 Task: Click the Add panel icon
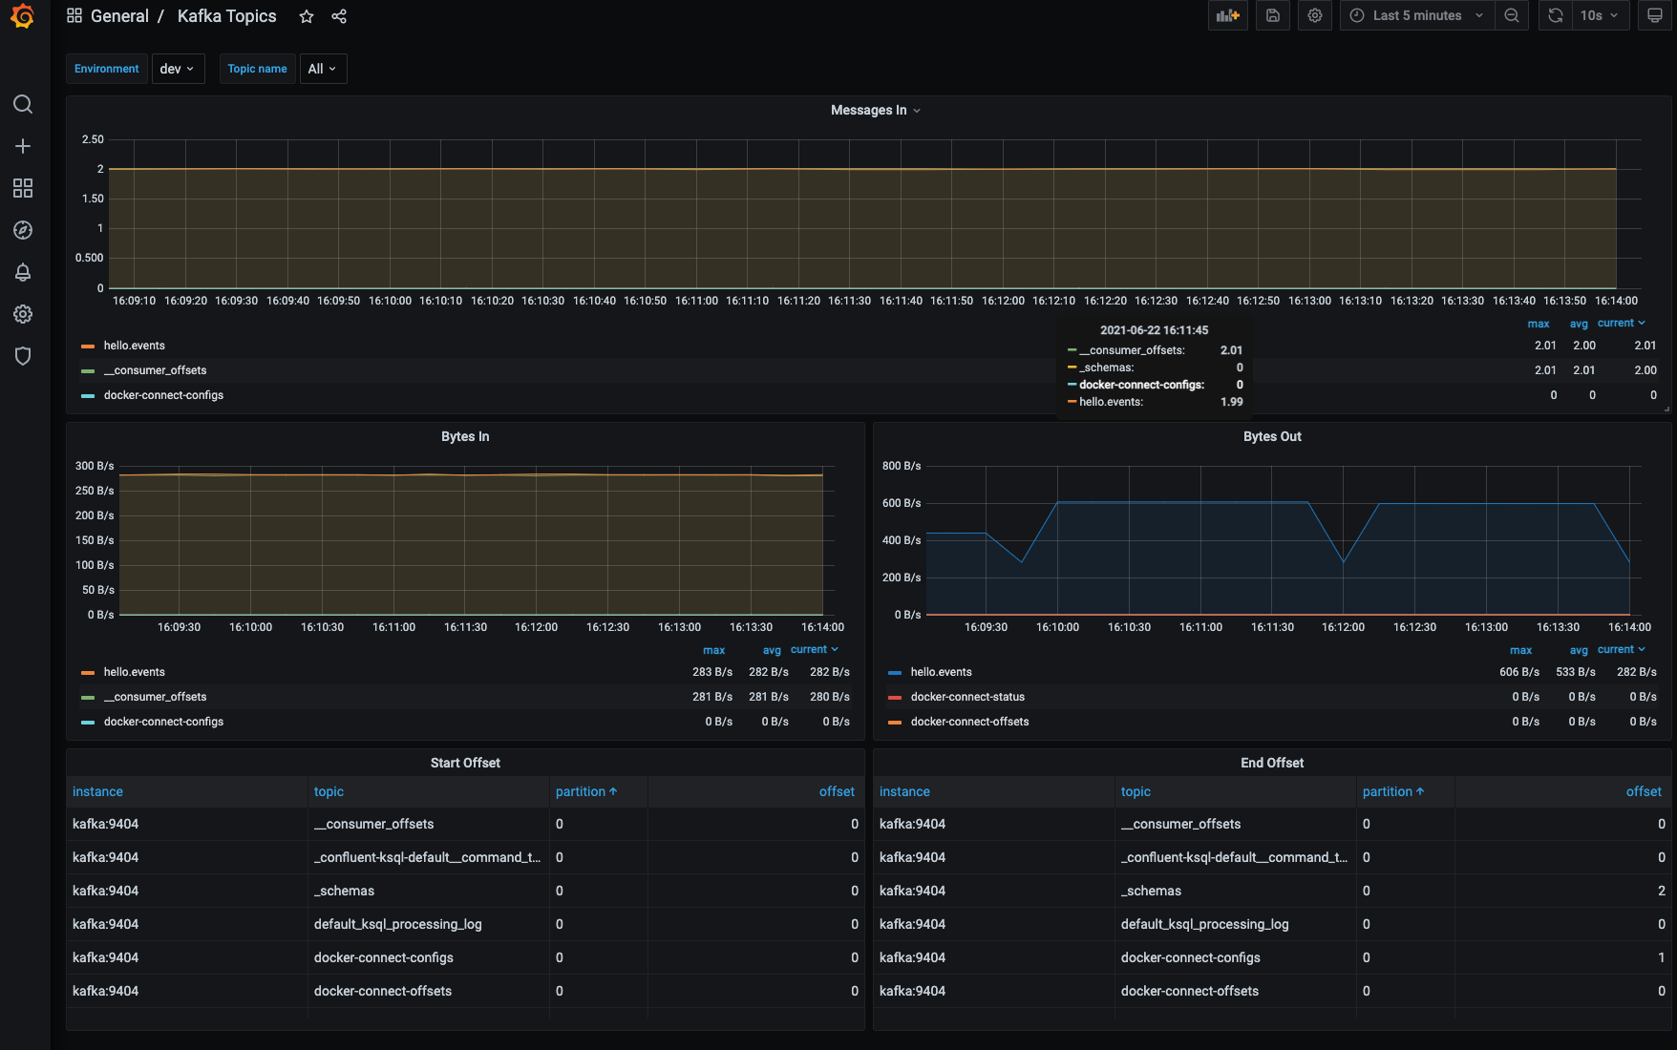(1227, 15)
